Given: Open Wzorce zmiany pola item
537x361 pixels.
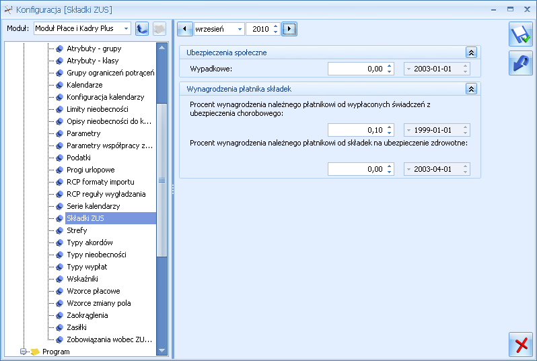Looking at the screenshot, I should [99, 303].
